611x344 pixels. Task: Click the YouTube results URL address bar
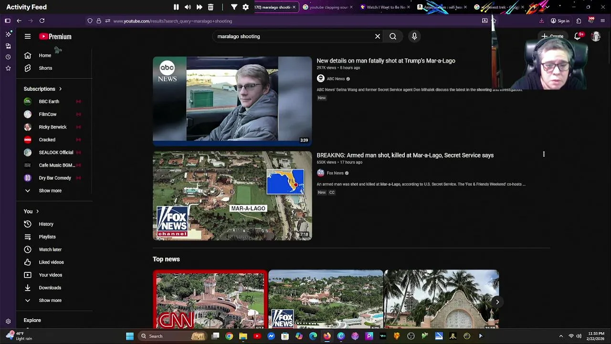pyautogui.click(x=291, y=21)
